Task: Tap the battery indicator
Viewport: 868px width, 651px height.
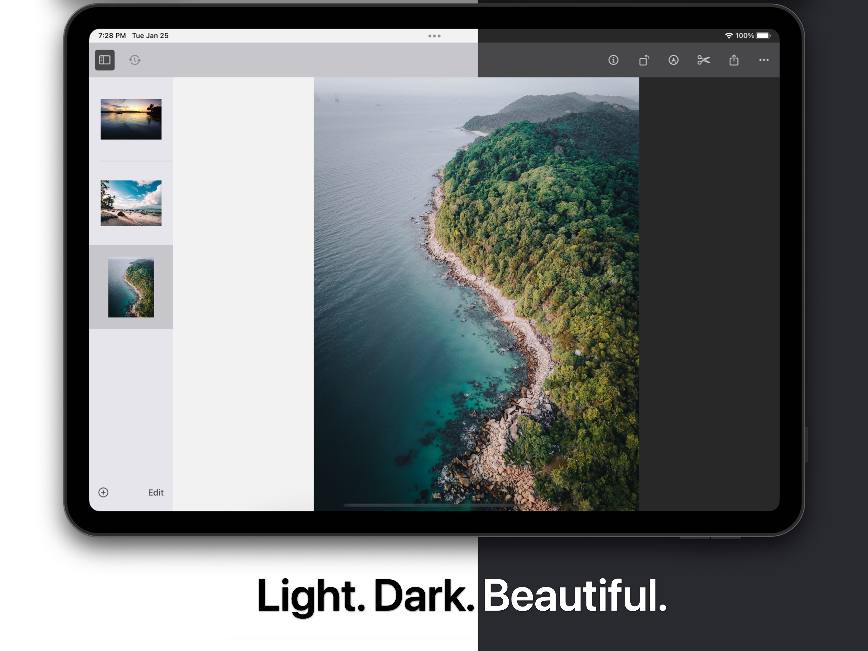Action: [x=763, y=36]
